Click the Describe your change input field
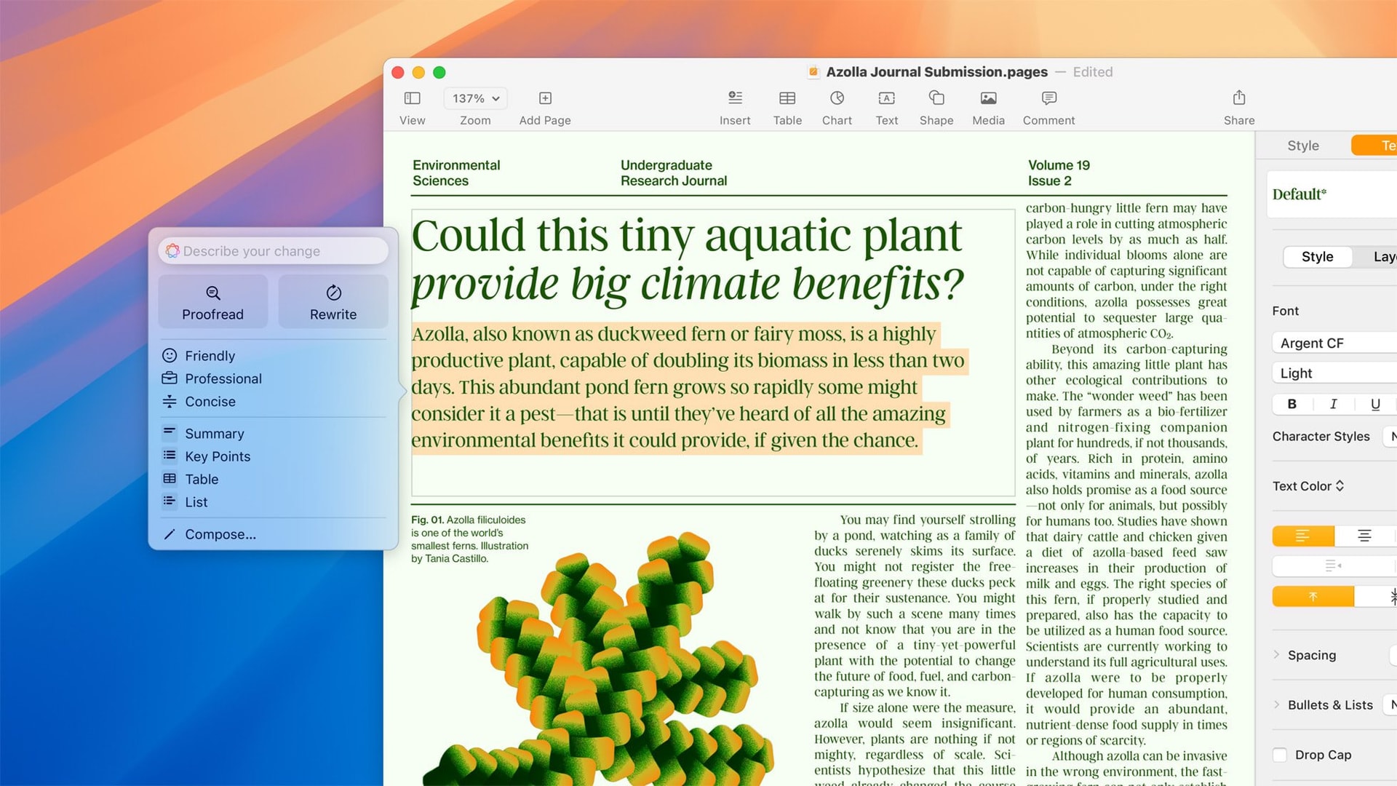This screenshot has width=1397, height=786. point(275,250)
